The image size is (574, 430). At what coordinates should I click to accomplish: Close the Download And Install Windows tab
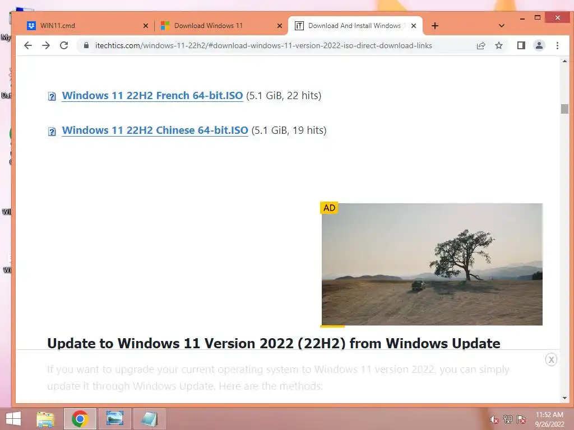(414, 26)
